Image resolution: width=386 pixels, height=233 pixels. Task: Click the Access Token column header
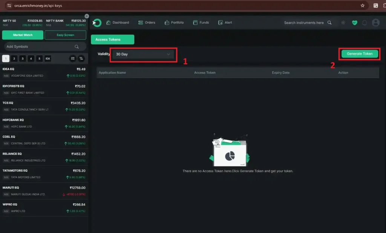click(205, 73)
